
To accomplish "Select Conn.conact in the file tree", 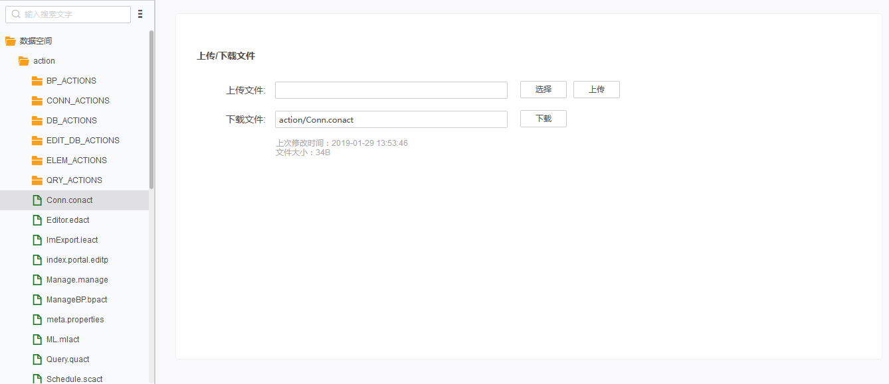I will tap(69, 200).
